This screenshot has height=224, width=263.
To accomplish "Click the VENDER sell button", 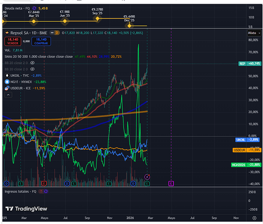I will [x=13, y=41].
